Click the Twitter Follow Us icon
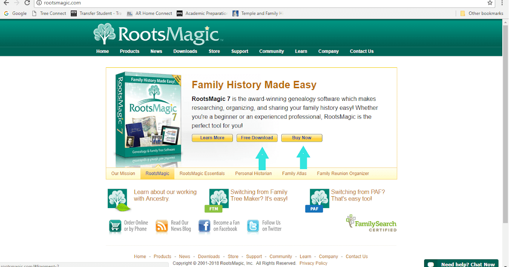 [252, 226]
